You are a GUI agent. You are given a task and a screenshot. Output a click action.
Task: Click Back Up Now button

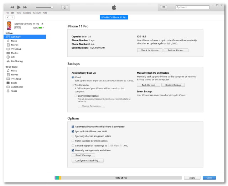[x=149, y=85]
